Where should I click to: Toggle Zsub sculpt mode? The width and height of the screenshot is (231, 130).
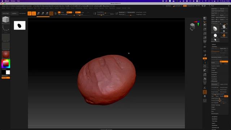[83, 12]
